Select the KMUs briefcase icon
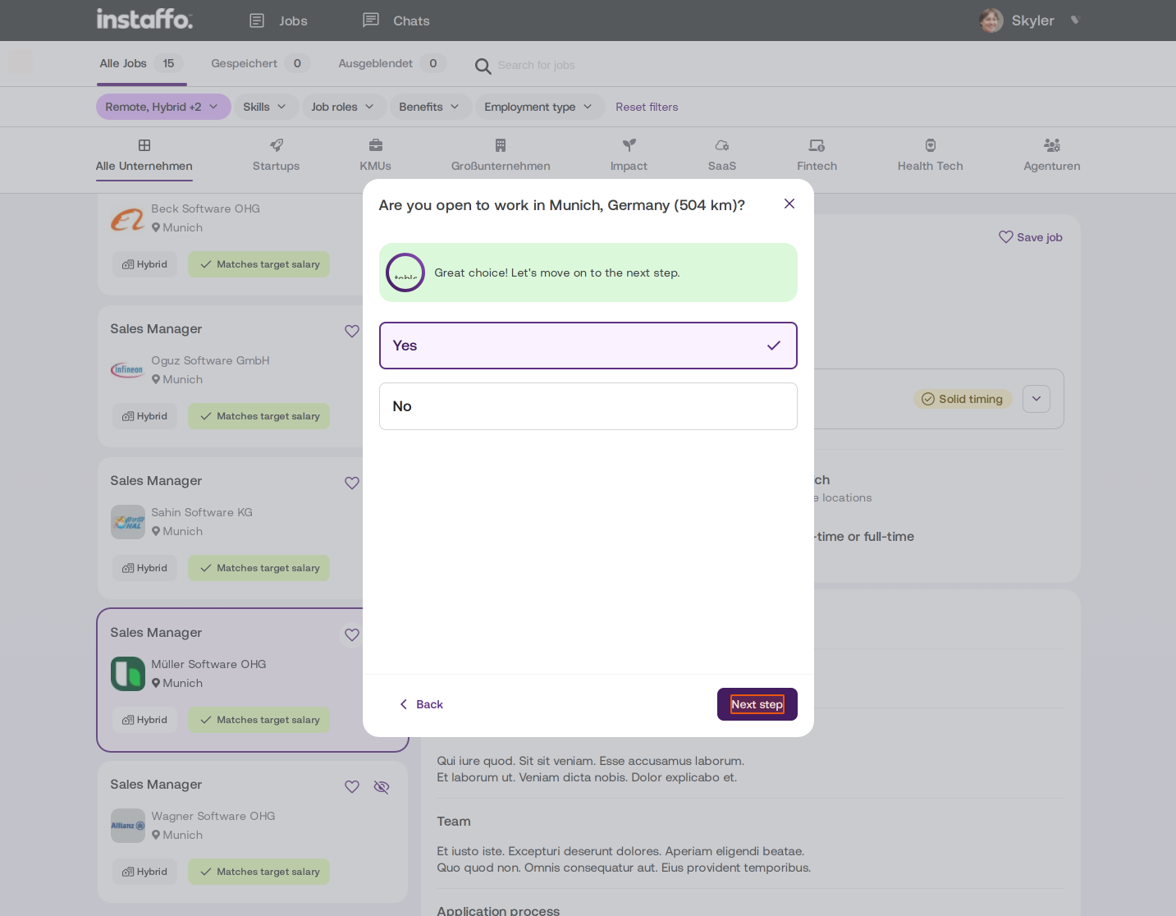Screen dimensions: 1176x916 376,145
